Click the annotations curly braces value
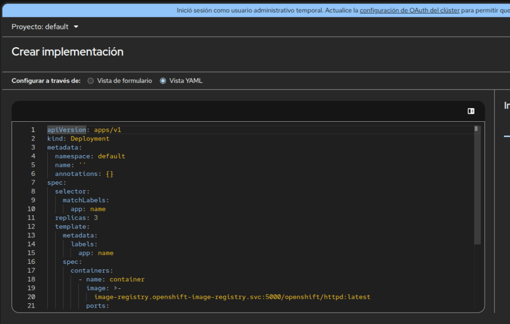Image resolution: width=510 pixels, height=324 pixels. 110,174
